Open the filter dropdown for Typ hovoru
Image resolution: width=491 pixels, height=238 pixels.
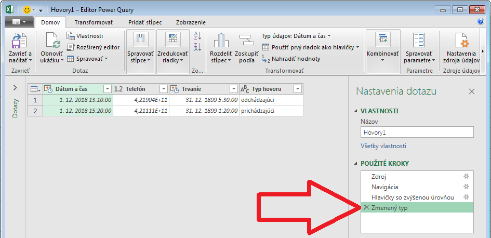(x=298, y=89)
